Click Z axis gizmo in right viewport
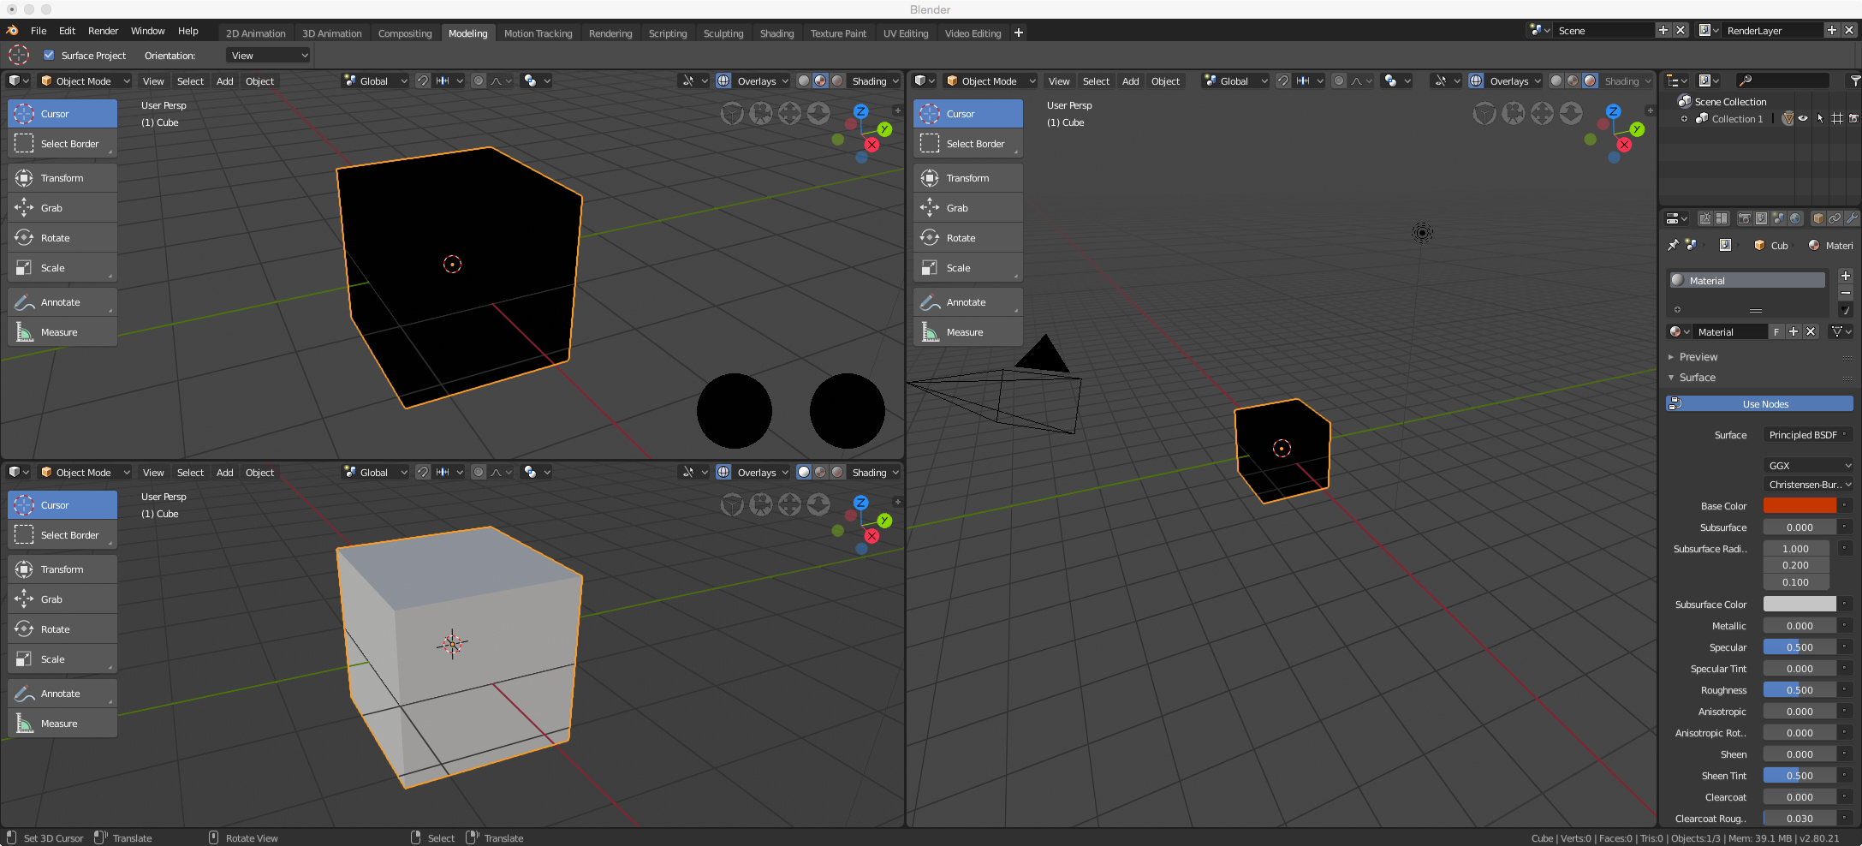 click(x=1613, y=111)
